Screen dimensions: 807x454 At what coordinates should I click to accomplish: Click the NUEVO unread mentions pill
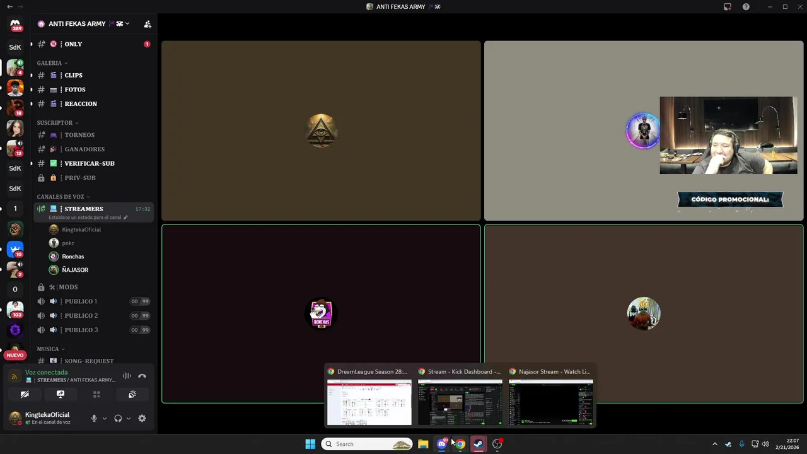tap(15, 355)
